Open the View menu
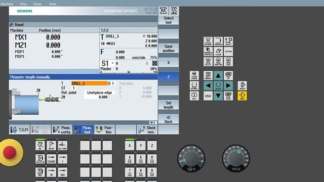Screen dimensions: 324x182 pyautogui.click(x=23, y=4)
